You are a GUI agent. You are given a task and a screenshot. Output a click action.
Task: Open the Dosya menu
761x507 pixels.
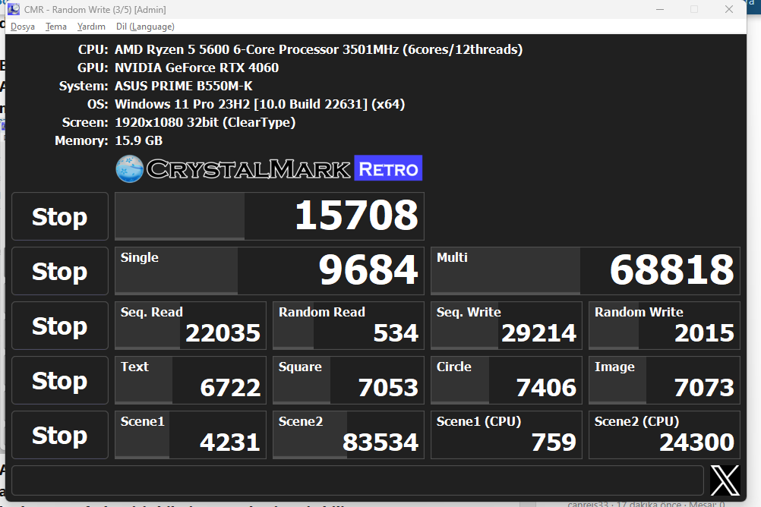point(22,27)
